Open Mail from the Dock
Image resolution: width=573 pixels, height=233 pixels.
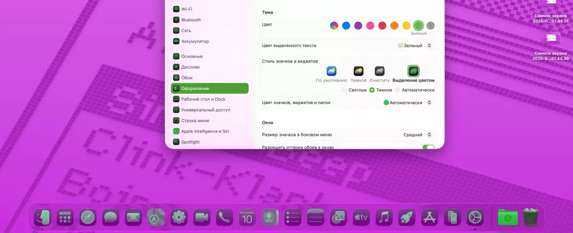133,218
